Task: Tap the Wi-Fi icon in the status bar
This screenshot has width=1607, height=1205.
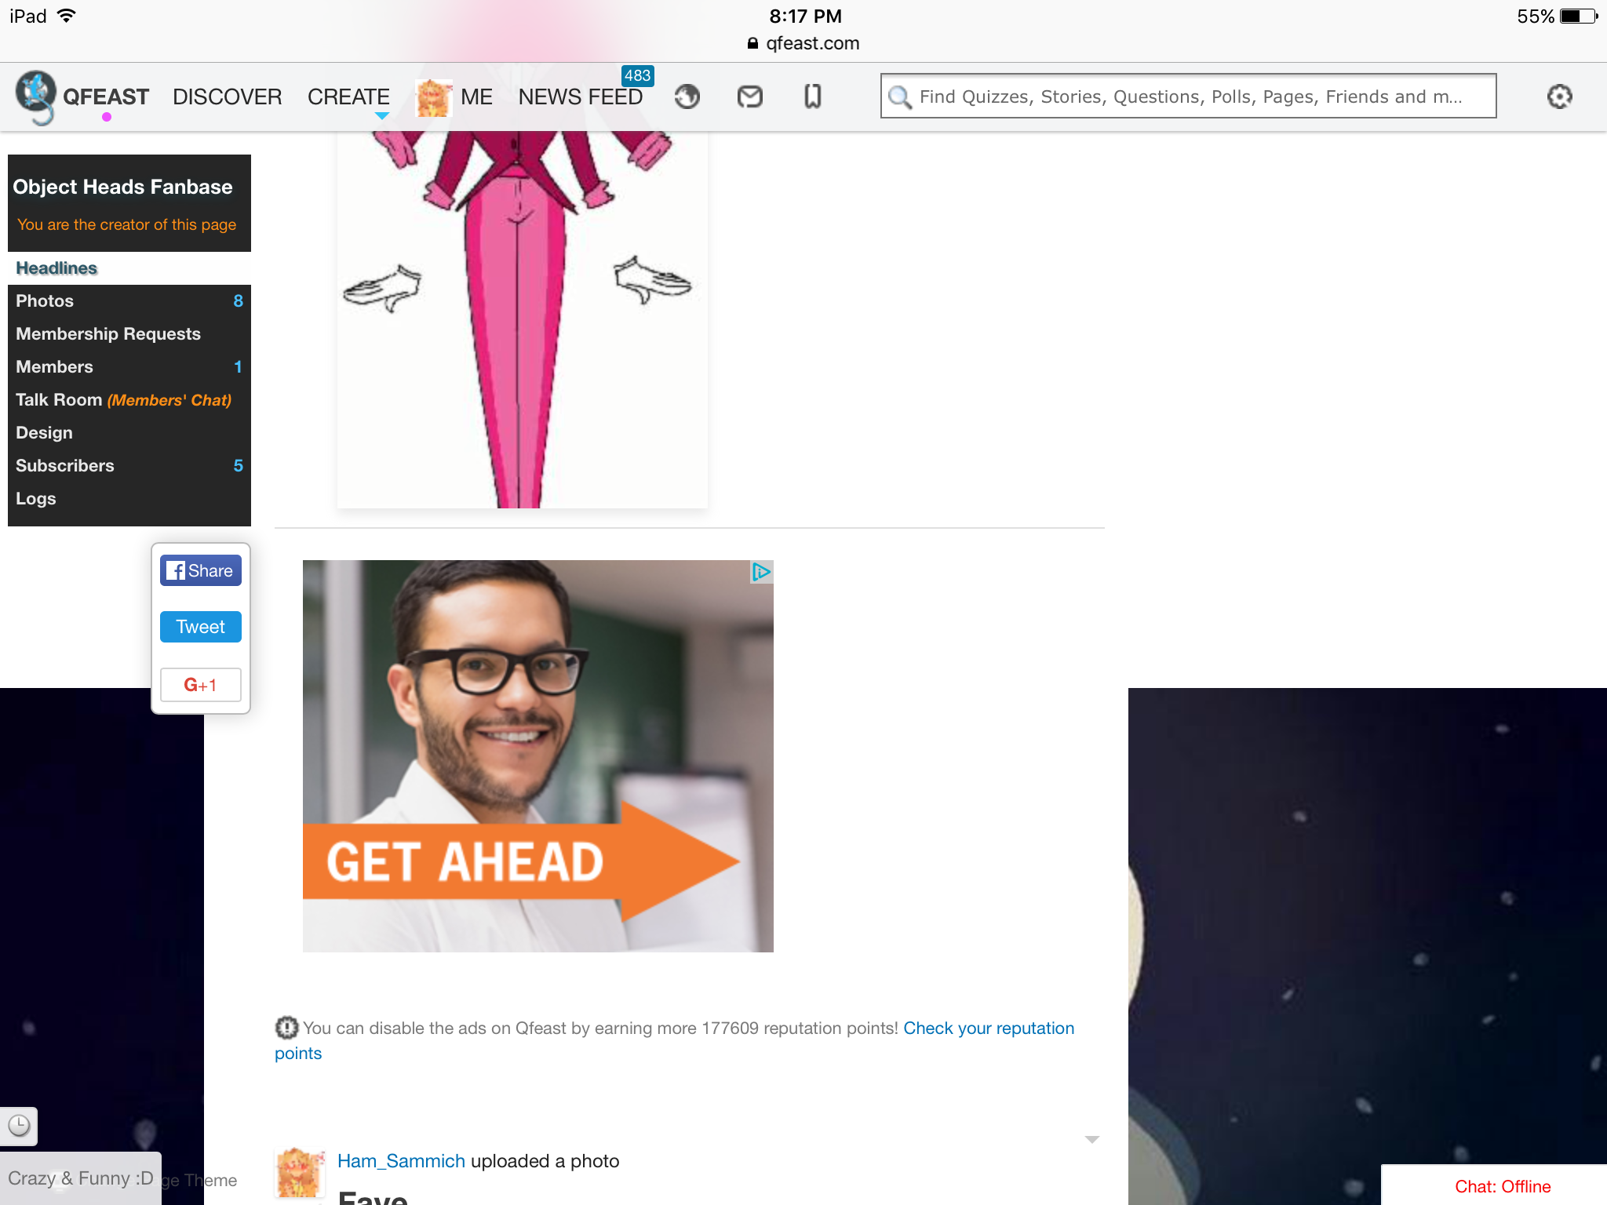Action: 67,16
